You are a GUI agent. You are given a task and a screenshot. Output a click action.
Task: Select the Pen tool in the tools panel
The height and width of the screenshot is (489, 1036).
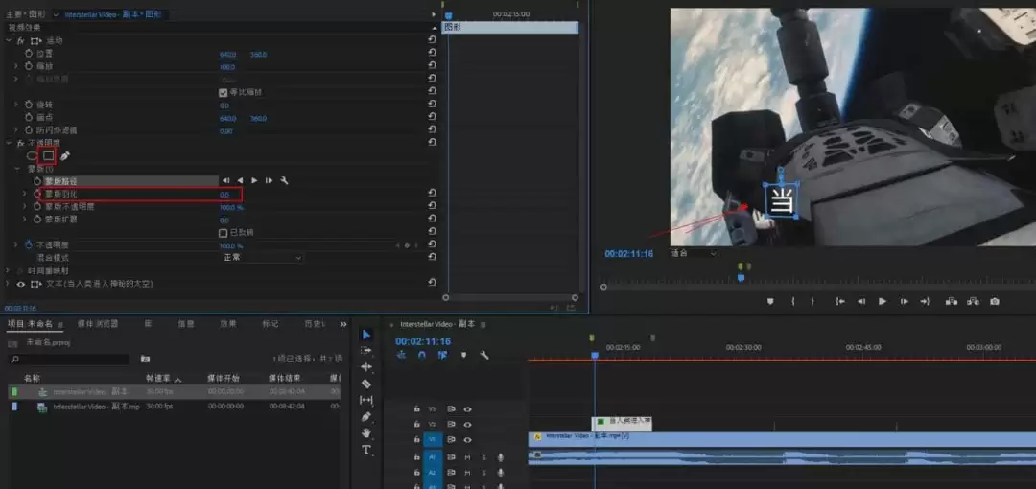(x=366, y=416)
